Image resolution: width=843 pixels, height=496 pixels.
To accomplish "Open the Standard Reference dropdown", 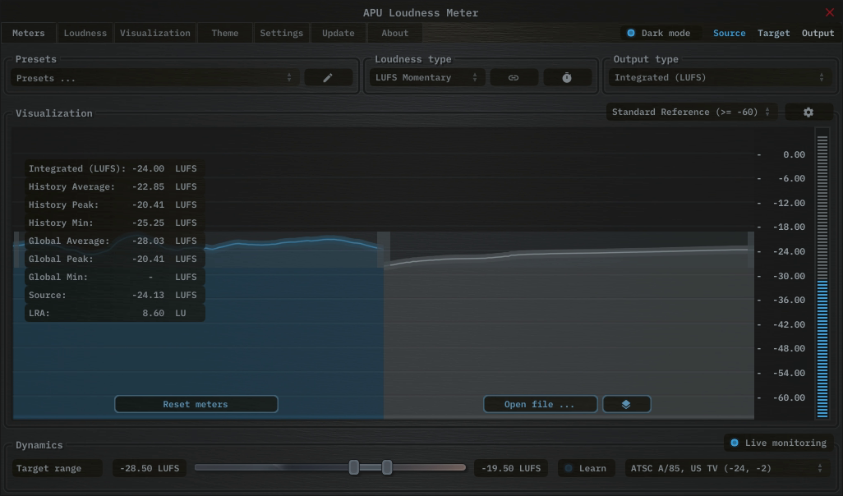I will pos(690,111).
